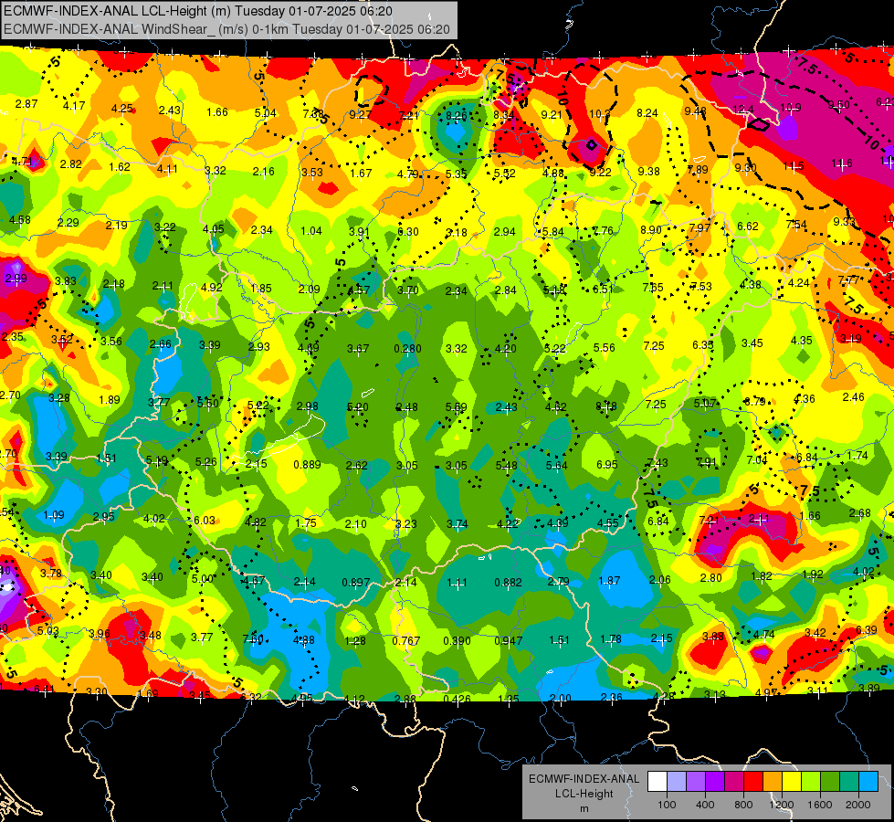Viewport: 894px width, 822px height.
Task: Click the wind shear value 0.889
Action: click(x=308, y=465)
